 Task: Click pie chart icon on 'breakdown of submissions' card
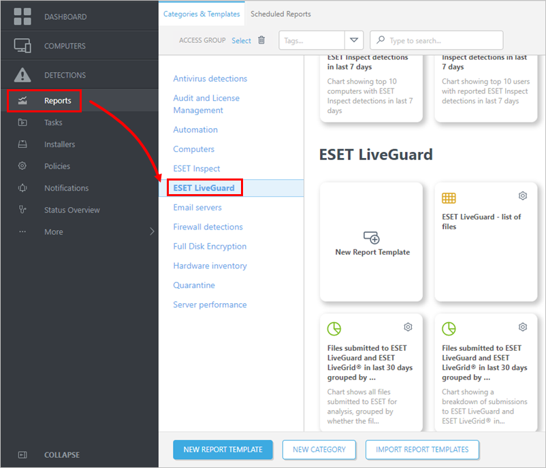(x=449, y=328)
